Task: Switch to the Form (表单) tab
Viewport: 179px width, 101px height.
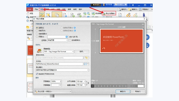Action: [69, 9]
